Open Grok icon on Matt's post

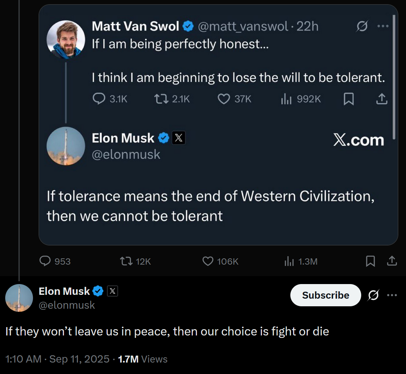(362, 26)
